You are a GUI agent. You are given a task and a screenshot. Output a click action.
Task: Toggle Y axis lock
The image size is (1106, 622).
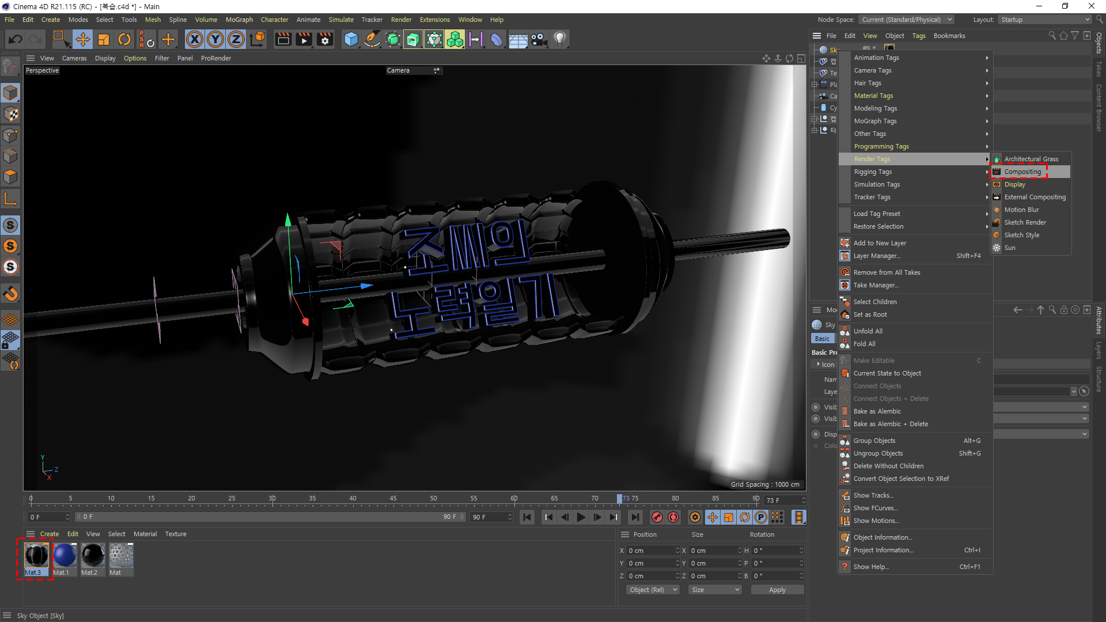pos(215,39)
